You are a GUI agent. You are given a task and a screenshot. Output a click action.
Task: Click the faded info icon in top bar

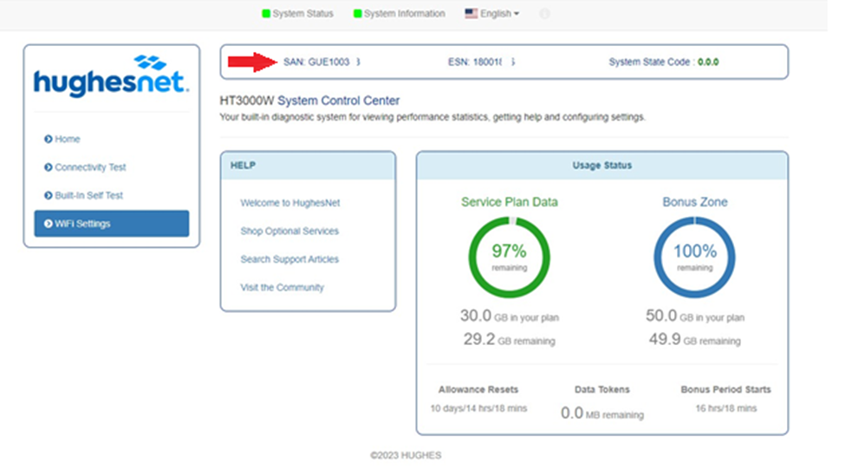click(x=544, y=14)
